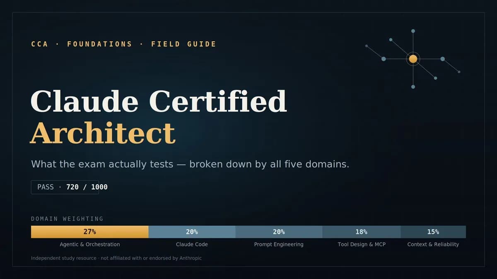The image size is (497, 279).
Task: Click the 'Context & Reliability' label
Action: (433, 244)
